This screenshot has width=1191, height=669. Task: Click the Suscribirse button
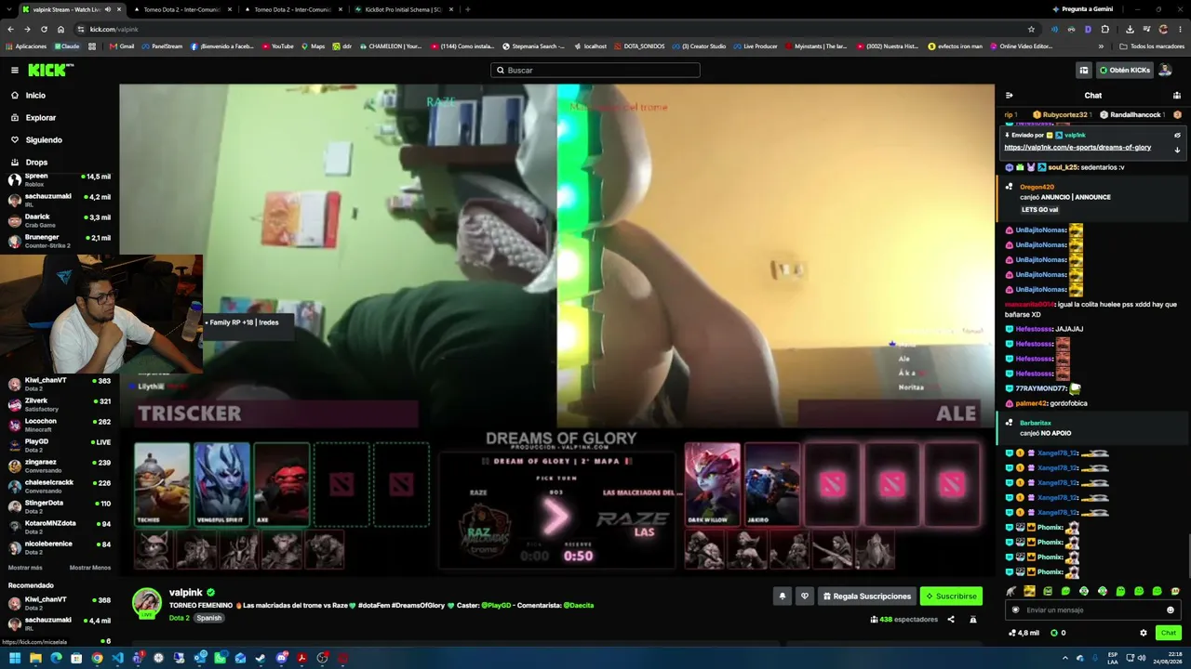coord(951,597)
